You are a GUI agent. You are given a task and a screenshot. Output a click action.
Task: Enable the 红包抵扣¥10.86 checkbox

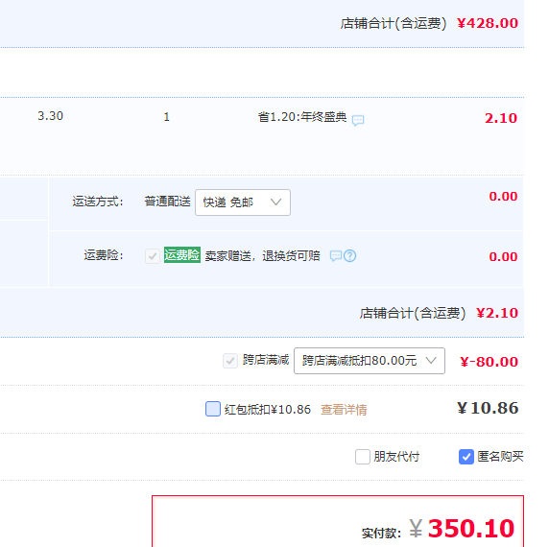coord(213,409)
